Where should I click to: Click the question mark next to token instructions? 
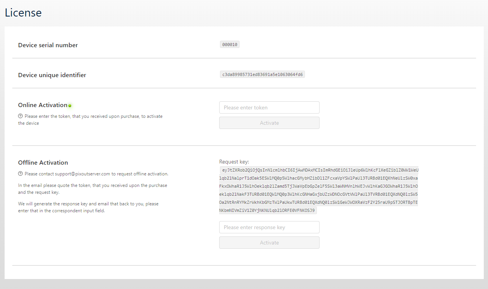coord(20,116)
